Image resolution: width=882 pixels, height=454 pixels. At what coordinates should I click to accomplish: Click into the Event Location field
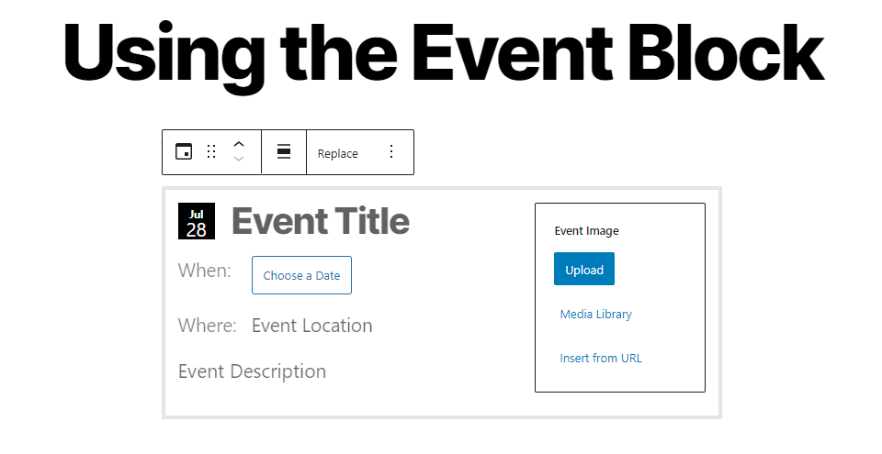[312, 326]
